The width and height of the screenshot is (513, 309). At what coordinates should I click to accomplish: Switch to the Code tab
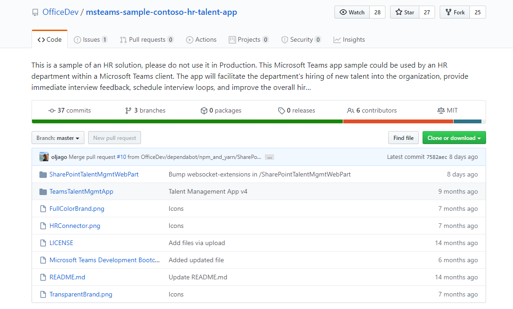(x=50, y=39)
